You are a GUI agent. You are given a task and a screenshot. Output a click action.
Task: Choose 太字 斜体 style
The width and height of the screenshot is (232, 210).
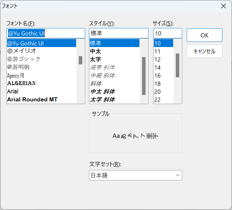[x=114, y=100]
